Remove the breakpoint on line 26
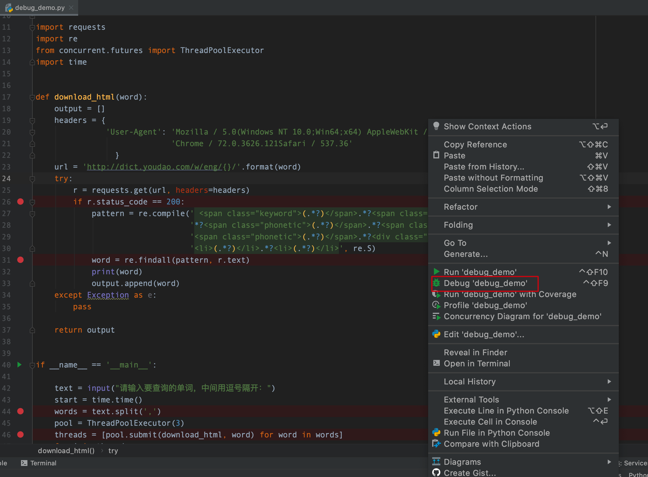Viewport: 648px width, 477px height. tap(20, 202)
